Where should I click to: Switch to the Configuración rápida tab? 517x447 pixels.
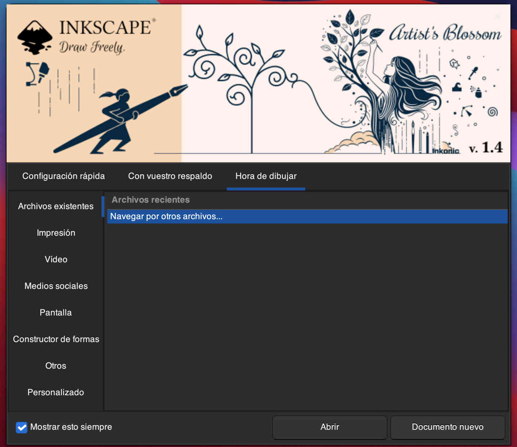tap(63, 176)
